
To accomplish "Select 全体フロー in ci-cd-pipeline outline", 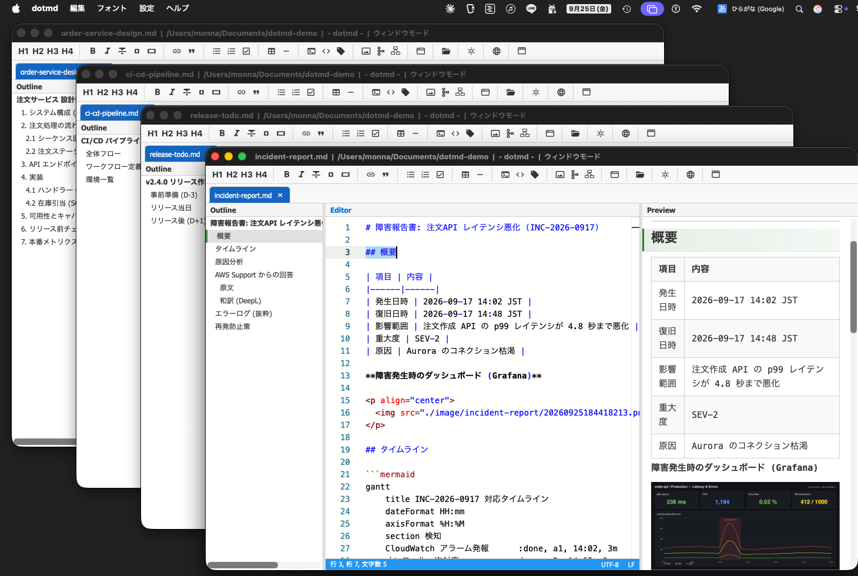I will pyautogui.click(x=103, y=153).
